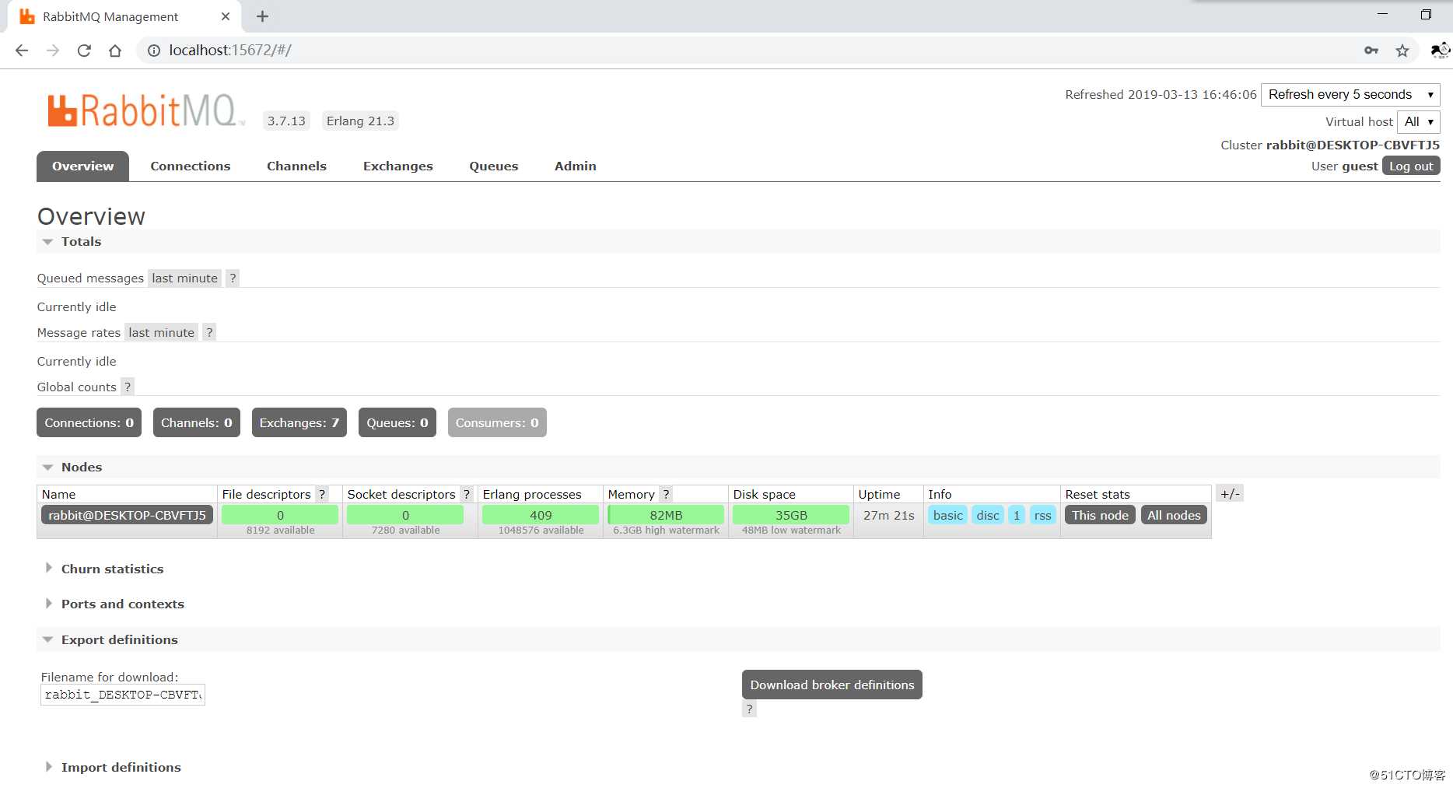
Task: Reload the page with refresh icon
Action: 84,51
